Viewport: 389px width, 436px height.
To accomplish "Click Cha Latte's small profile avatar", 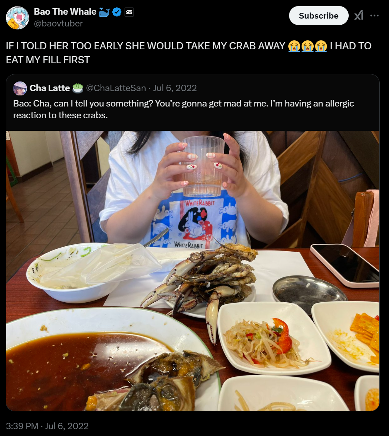I will pos(20,88).
